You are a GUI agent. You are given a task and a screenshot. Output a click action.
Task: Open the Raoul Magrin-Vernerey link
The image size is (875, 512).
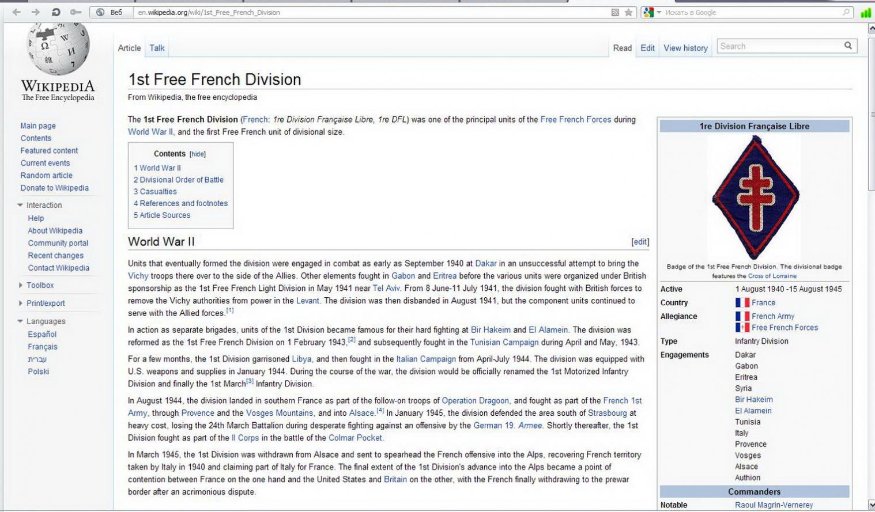pyautogui.click(x=774, y=505)
